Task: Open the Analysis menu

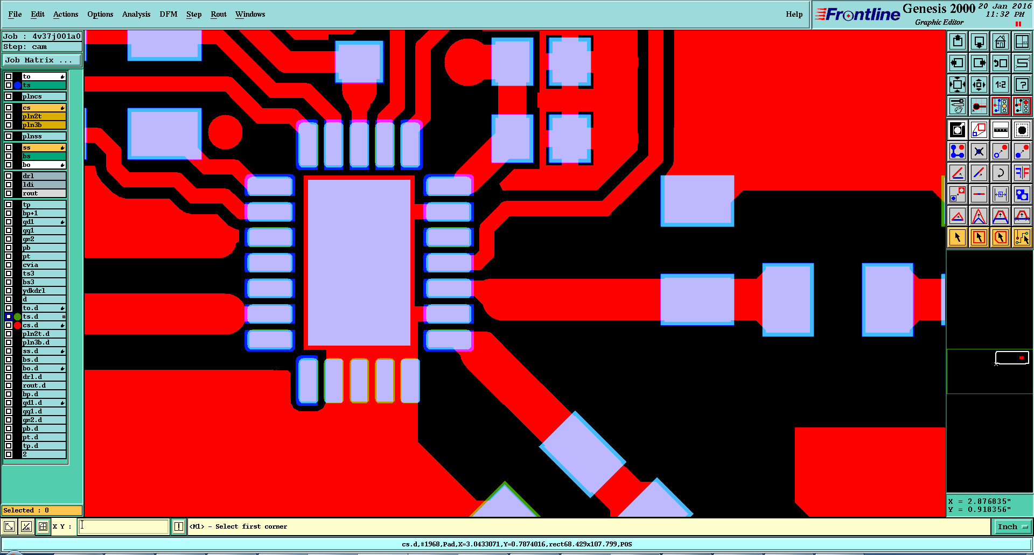Action: click(136, 15)
